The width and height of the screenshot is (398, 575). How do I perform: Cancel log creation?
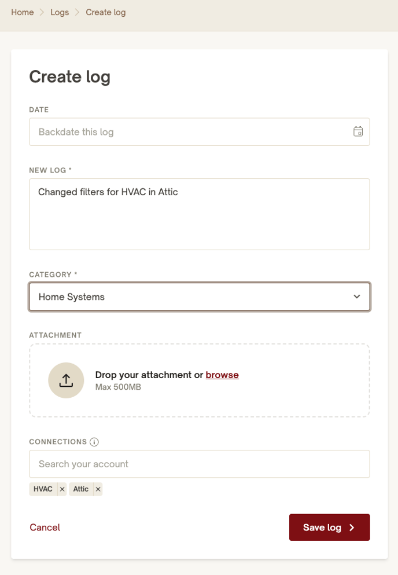45,528
